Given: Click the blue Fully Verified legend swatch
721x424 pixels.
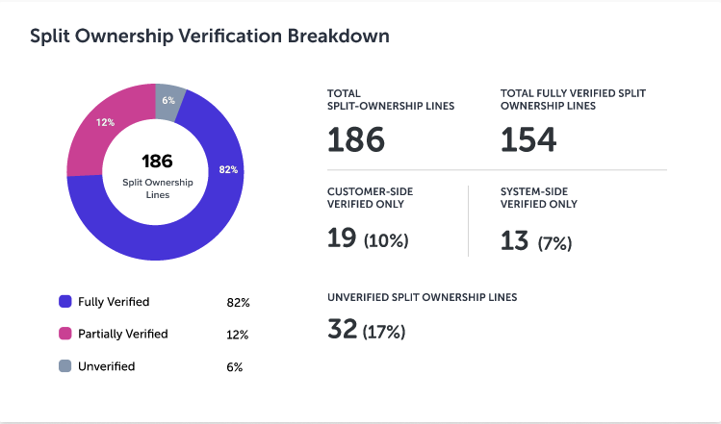Looking at the screenshot, I should point(65,302).
